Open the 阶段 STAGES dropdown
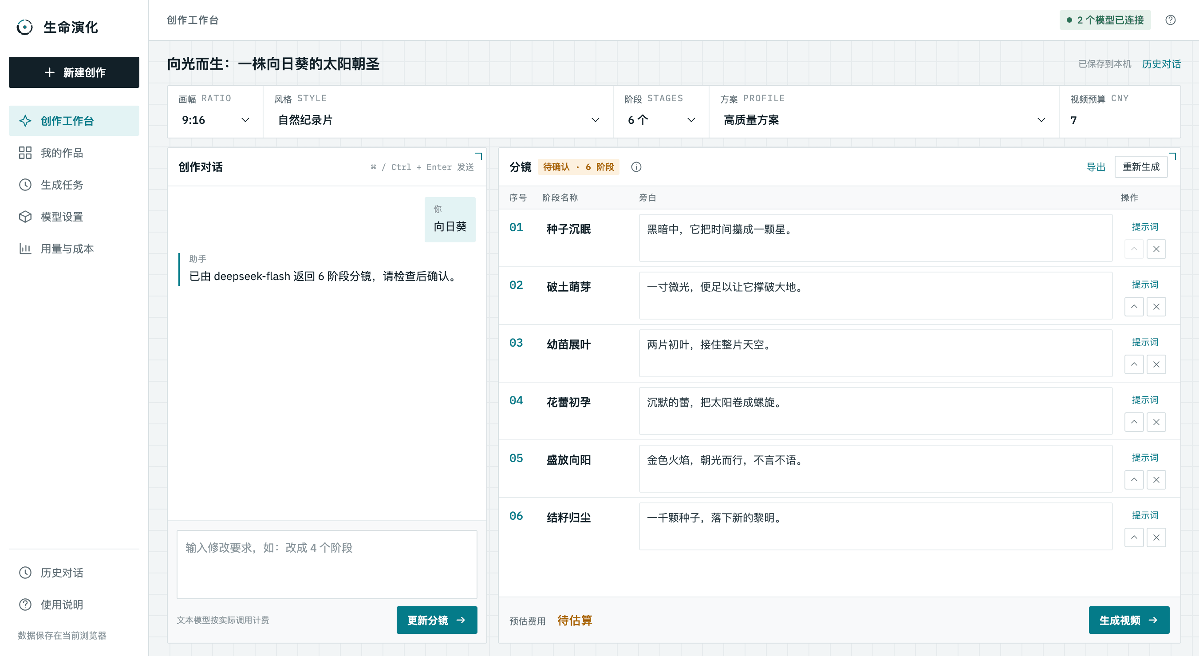 661,120
